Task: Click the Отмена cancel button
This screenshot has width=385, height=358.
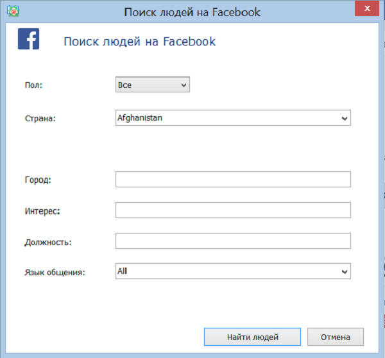Action: [336, 337]
